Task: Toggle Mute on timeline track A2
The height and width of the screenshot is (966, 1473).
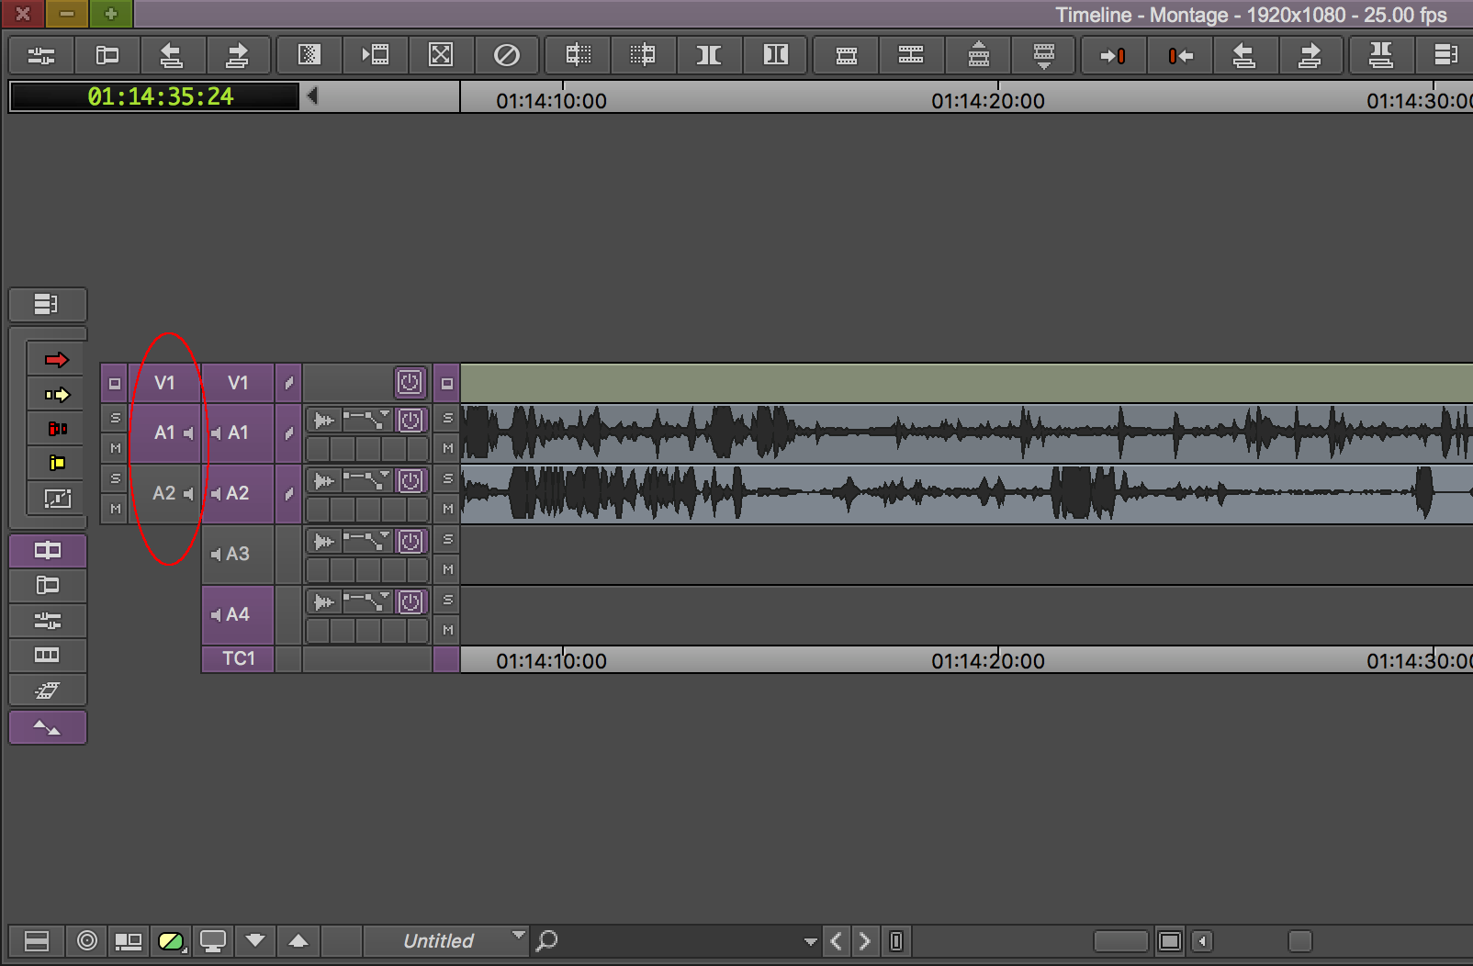Action: click(x=448, y=509)
